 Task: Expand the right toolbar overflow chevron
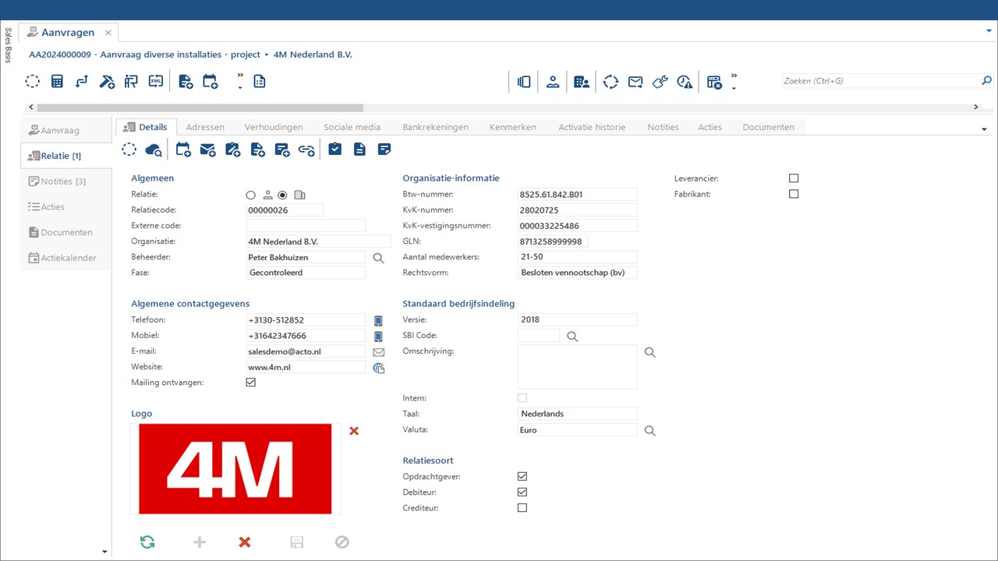(x=734, y=81)
